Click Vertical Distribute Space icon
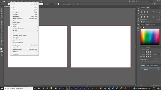Screen dimensions: 161x90 click(141, 22)
